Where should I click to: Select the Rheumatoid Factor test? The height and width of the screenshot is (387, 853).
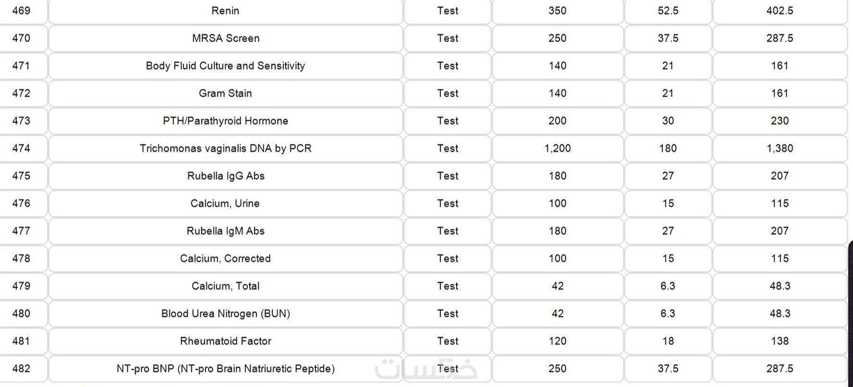pyautogui.click(x=225, y=341)
